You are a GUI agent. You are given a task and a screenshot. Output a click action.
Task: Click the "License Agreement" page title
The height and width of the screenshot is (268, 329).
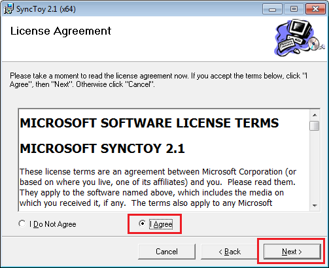click(61, 31)
